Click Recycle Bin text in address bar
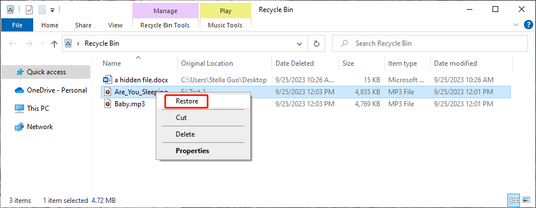Screen dimensions: 536x208 102,43
